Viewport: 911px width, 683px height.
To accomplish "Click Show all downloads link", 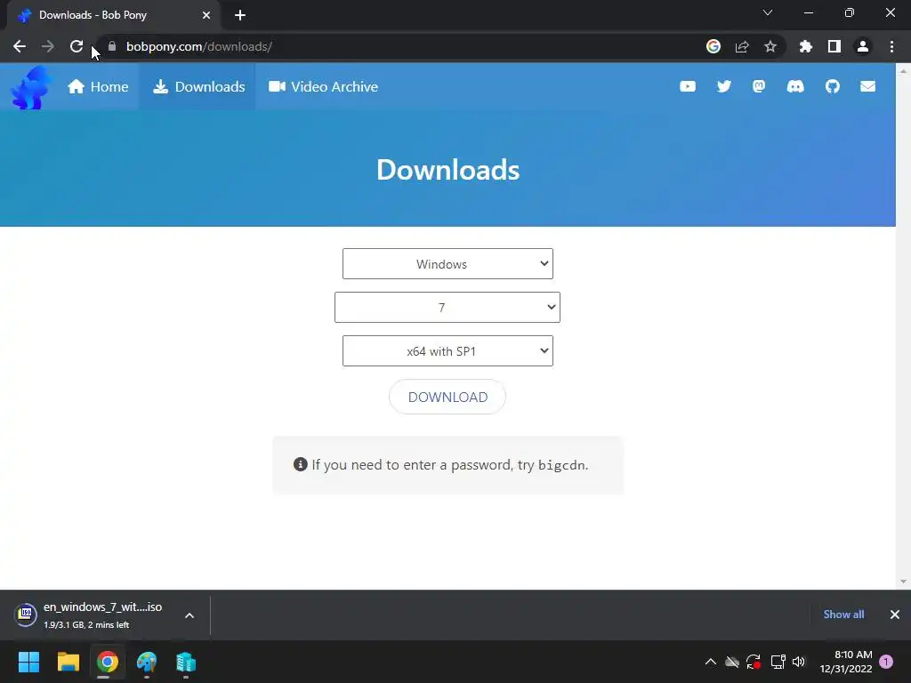I will 843,615.
